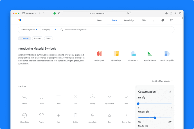Click the Safari sidebar toggle icon
The image size is (194, 129).
[x=24, y=13]
